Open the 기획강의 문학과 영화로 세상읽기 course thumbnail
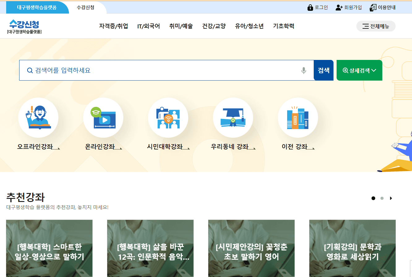Image resolution: width=412 pixels, height=277 pixels. pos(352,248)
